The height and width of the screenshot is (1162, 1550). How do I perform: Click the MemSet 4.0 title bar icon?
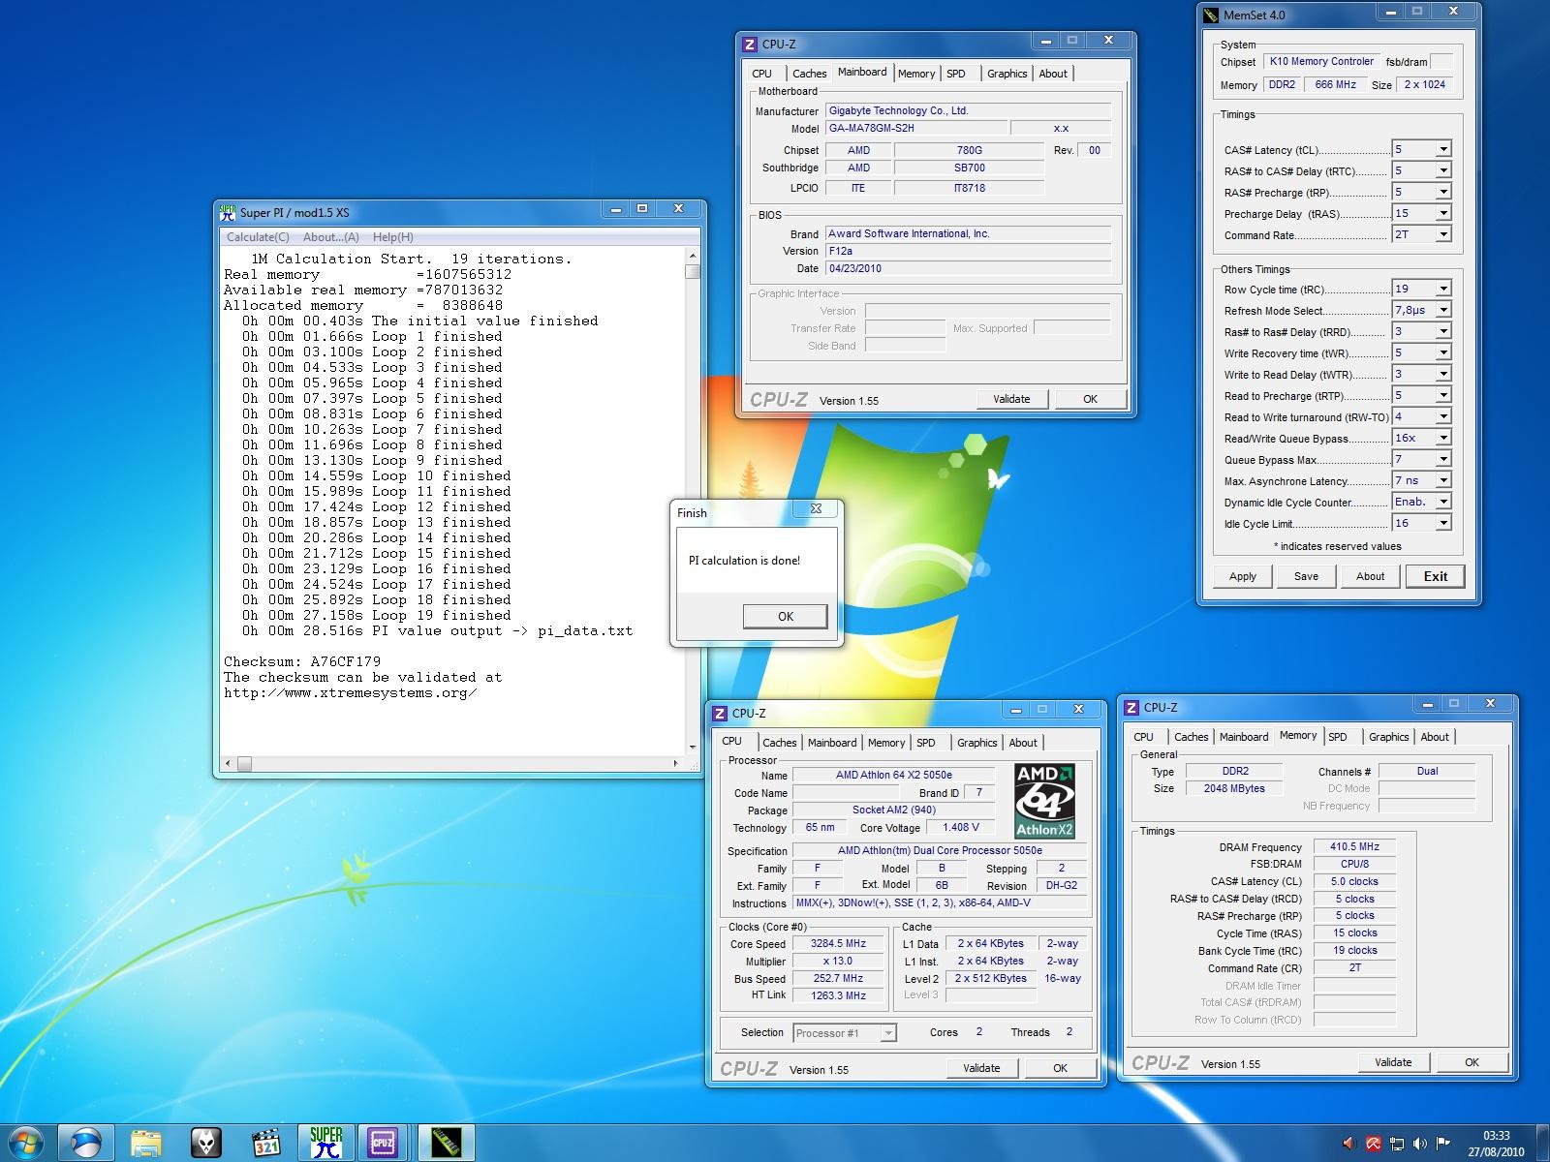(x=1211, y=15)
